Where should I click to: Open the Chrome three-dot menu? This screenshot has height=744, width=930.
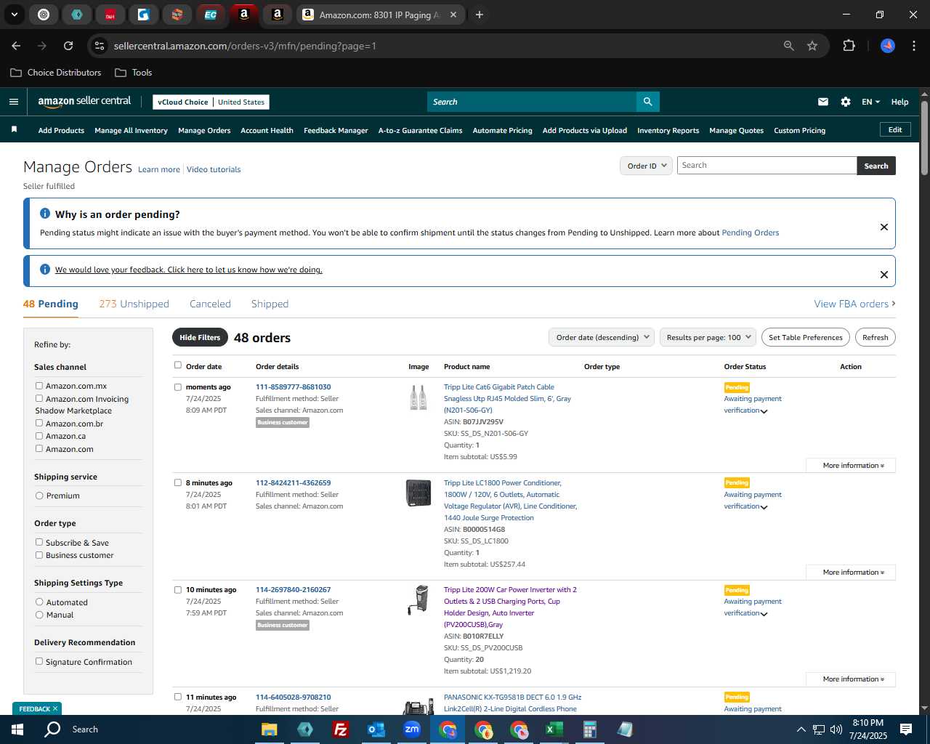click(x=913, y=46)
